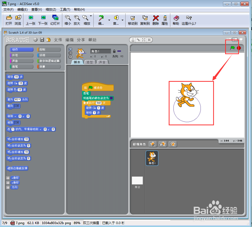The height and width of the screenshot is (227, 252).
Task: Toggle the x座标 variable checkbox
Action: [x=8, y=178]
